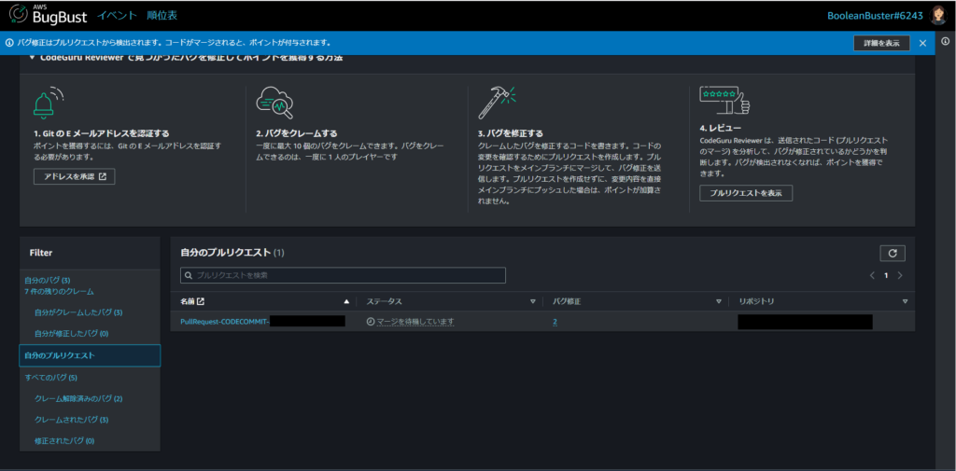Click the 7 件の残りのクレーム text
Screen dimensions: 956x471
click(x=59, y=292)
